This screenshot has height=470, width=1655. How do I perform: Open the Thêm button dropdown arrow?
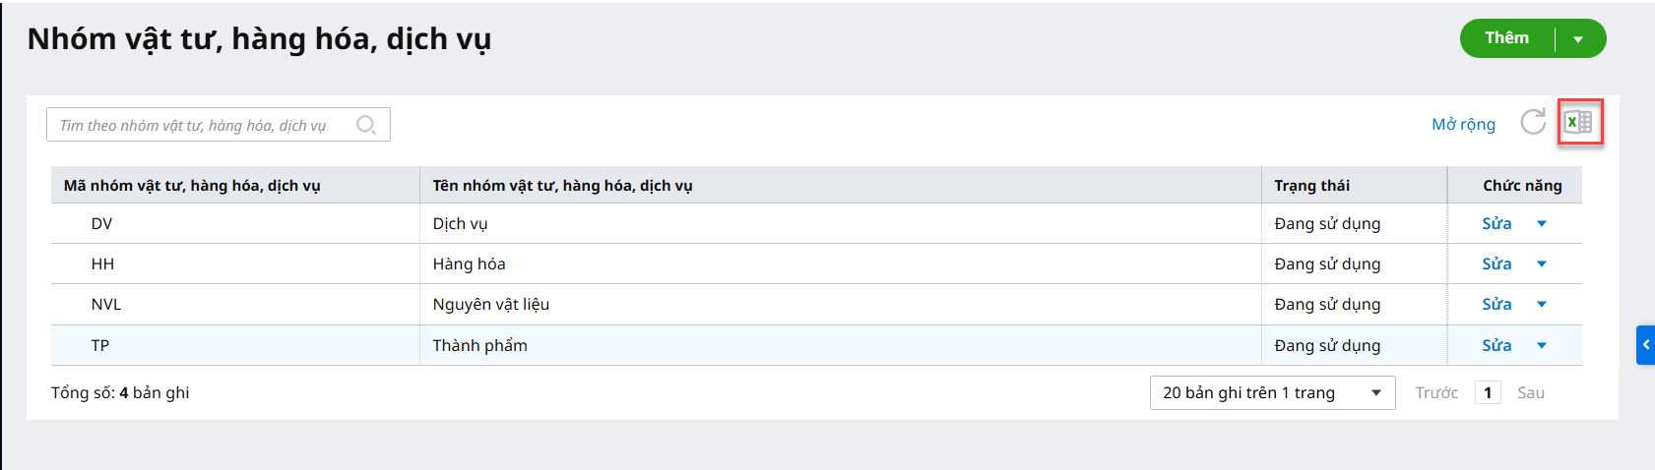[1578, 39]
